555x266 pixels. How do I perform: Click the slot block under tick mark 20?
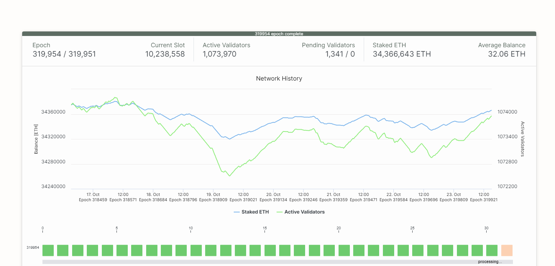point(344,250)
